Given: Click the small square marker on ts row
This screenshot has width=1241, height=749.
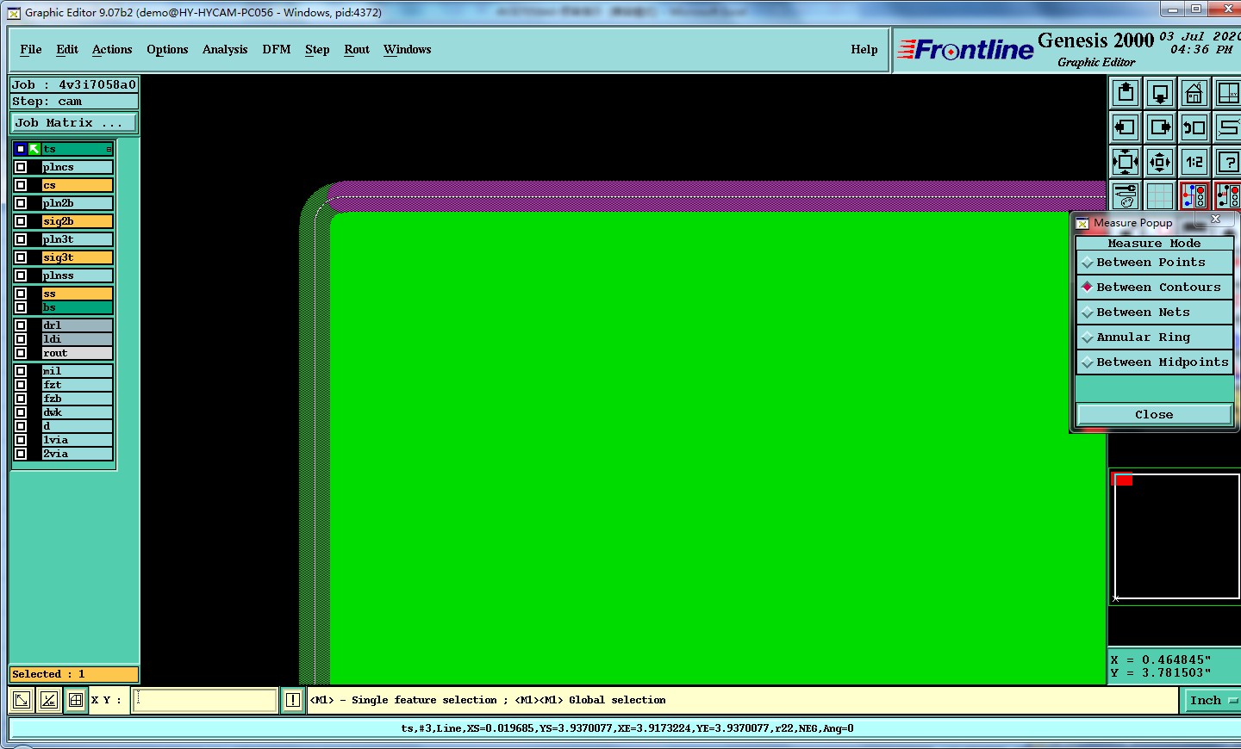Looking at the screenshot, I should coord(109,150).
